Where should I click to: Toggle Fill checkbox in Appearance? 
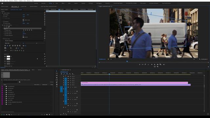5,56
